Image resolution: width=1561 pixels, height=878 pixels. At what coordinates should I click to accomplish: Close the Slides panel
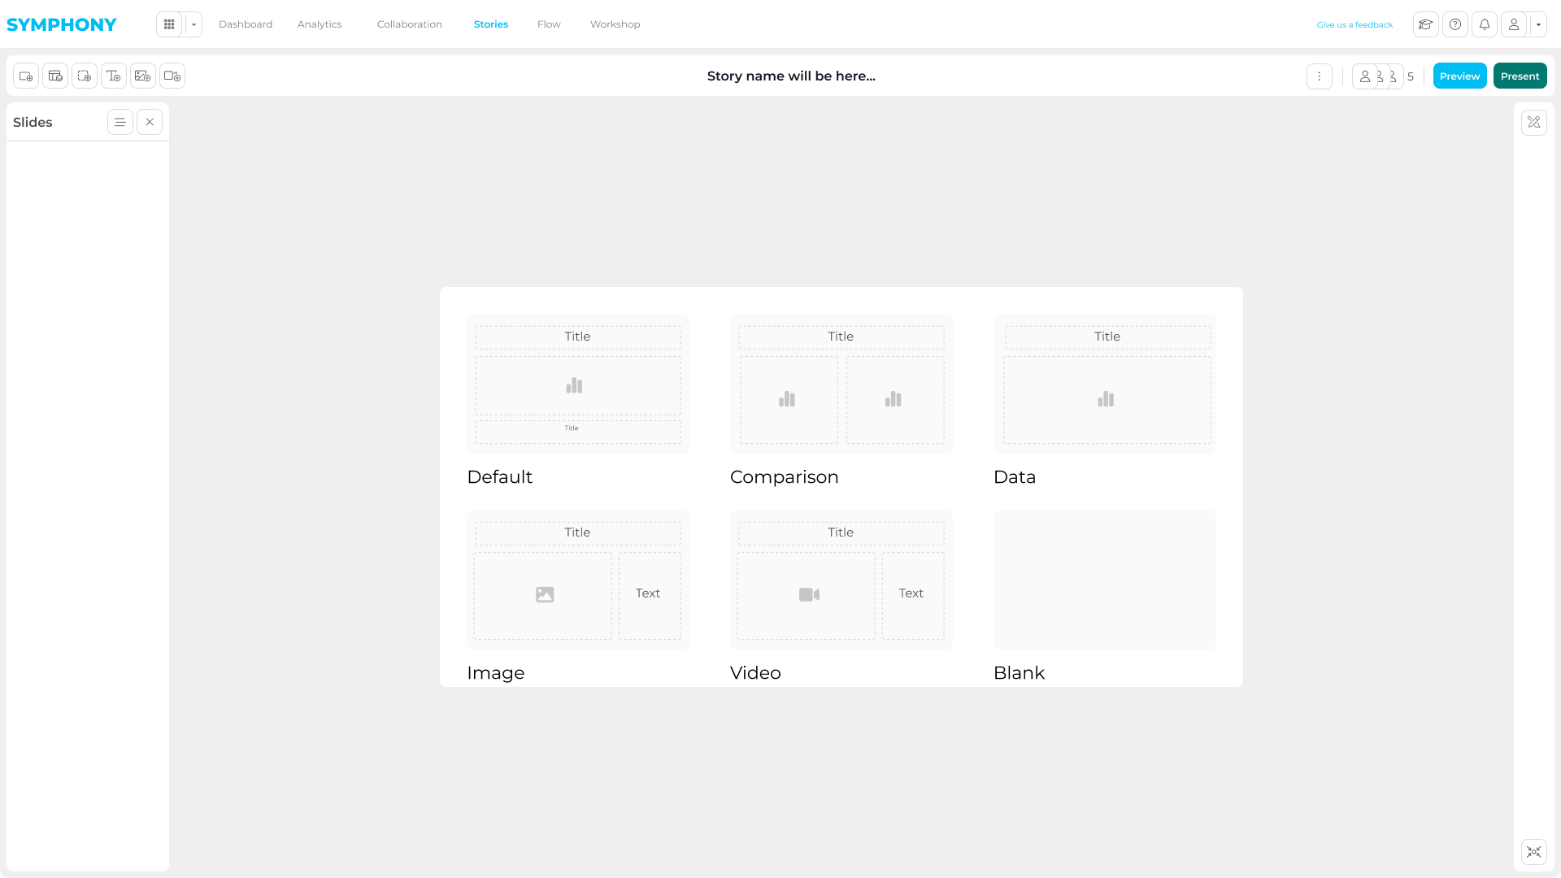coord(150,122)
